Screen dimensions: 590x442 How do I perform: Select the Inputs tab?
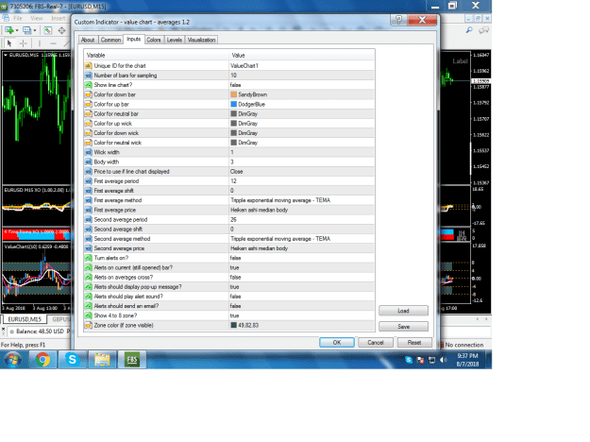point(134,39)
